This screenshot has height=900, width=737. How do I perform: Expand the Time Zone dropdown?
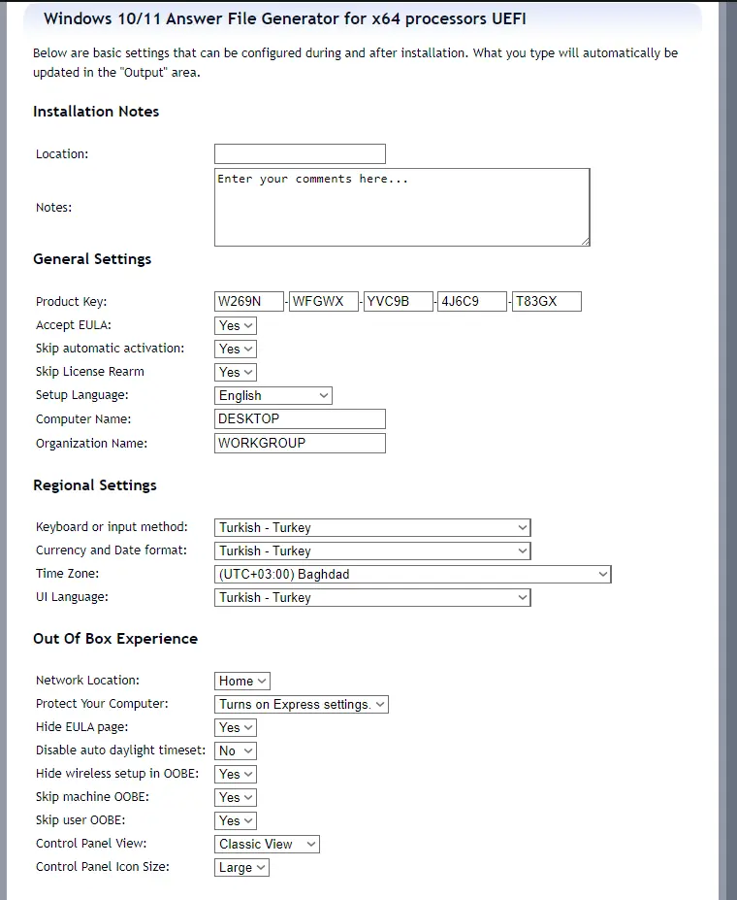tap(413, 574)
